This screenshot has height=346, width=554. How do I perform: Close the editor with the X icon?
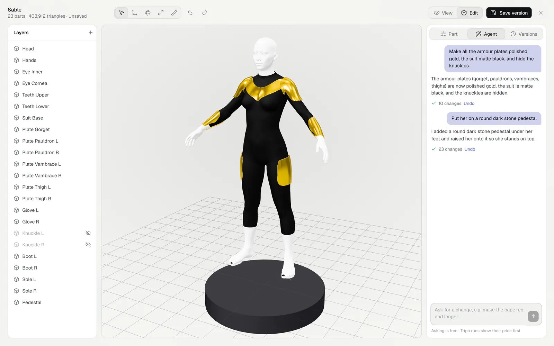coord(541,13)
